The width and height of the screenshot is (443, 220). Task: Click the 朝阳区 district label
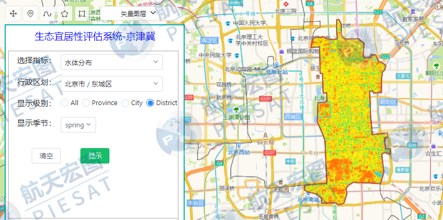(x=389, y=102)
